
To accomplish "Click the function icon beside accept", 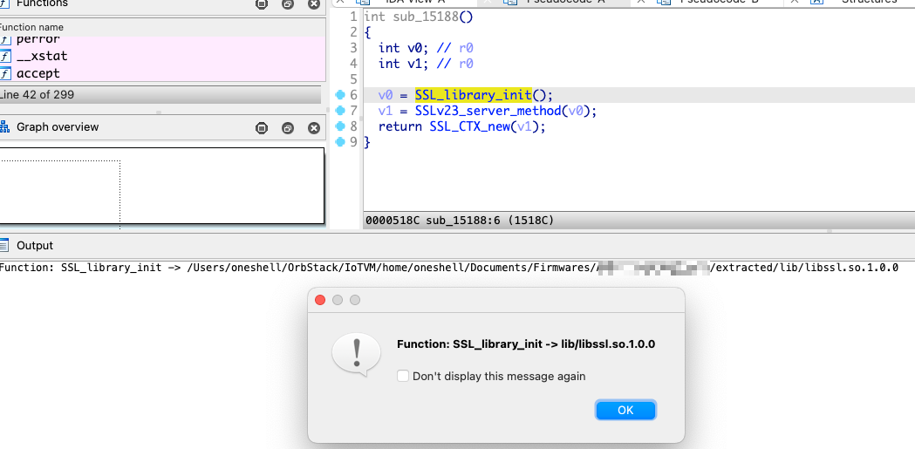I will click(x=5, y=73).
